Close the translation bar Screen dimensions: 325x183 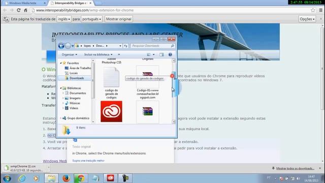(321, 19)
